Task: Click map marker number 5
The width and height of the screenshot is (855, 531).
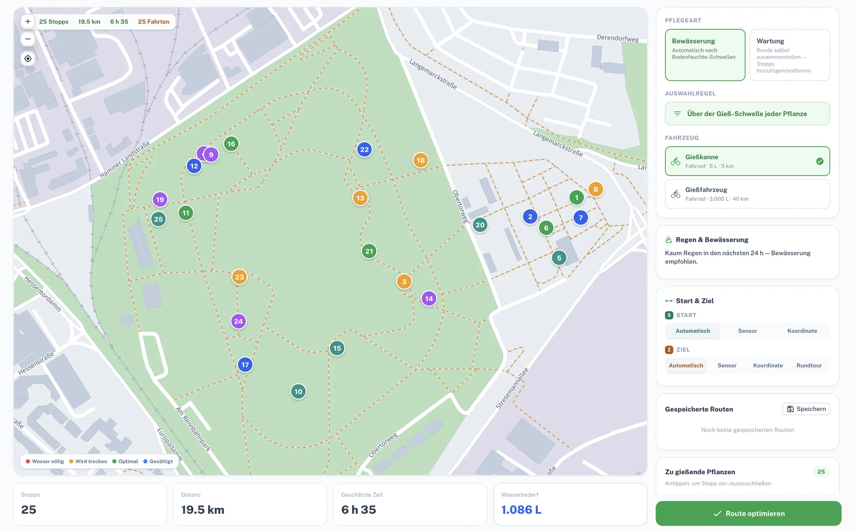Action: 559,258
